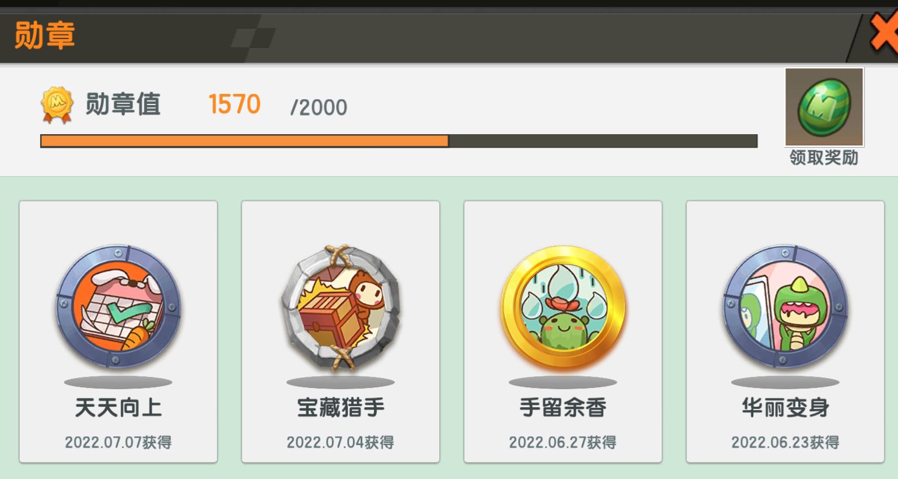This screenshot has height=479, width=898.
Task: Select the 宝藏猎手 treasure chest medal icon
Action: (x=341, y=307)
